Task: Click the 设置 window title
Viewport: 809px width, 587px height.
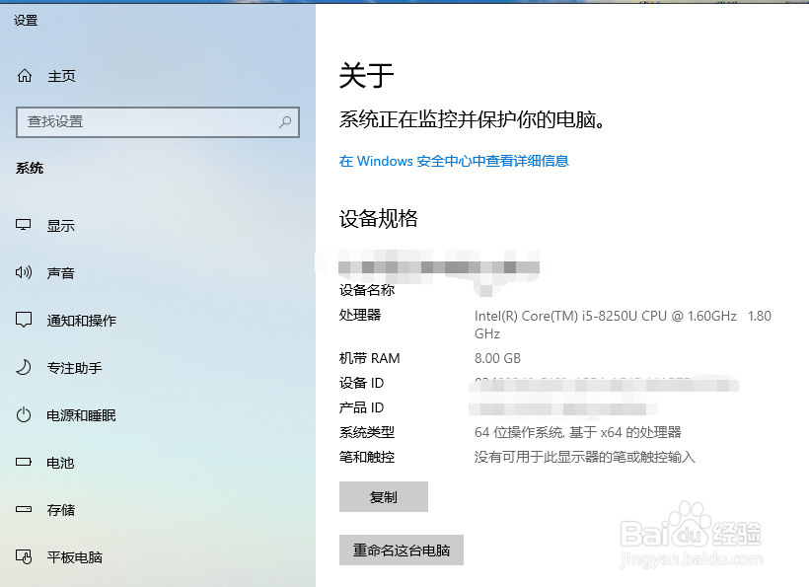Action: (26, 20)
